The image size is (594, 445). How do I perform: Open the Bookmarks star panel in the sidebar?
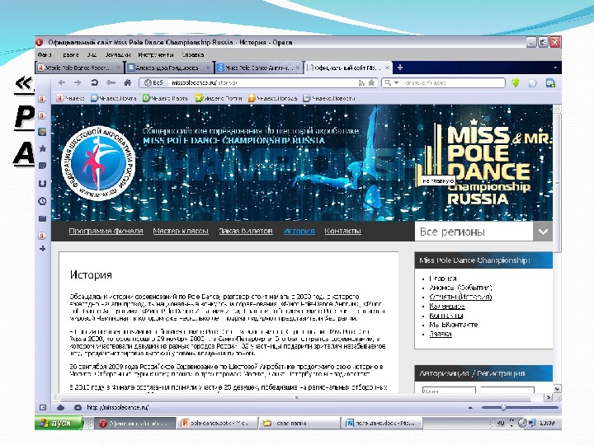tap(42, 148)
